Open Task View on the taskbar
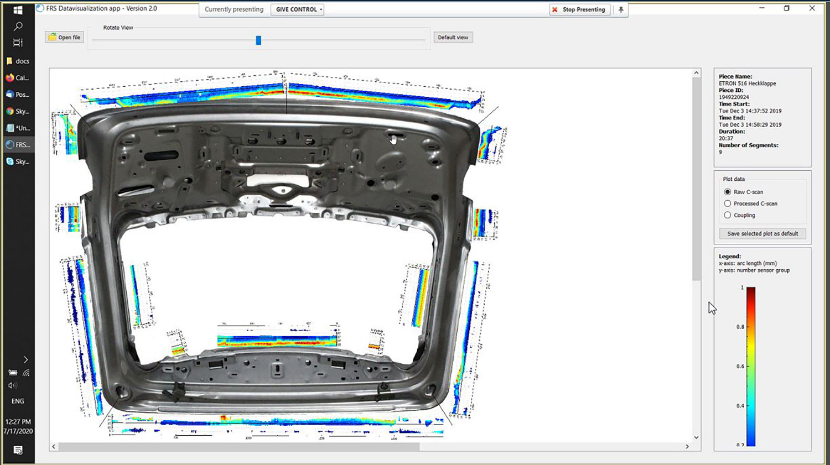This screenshot has width=830, height=465. pyautogui.click(x=18, y=43)
